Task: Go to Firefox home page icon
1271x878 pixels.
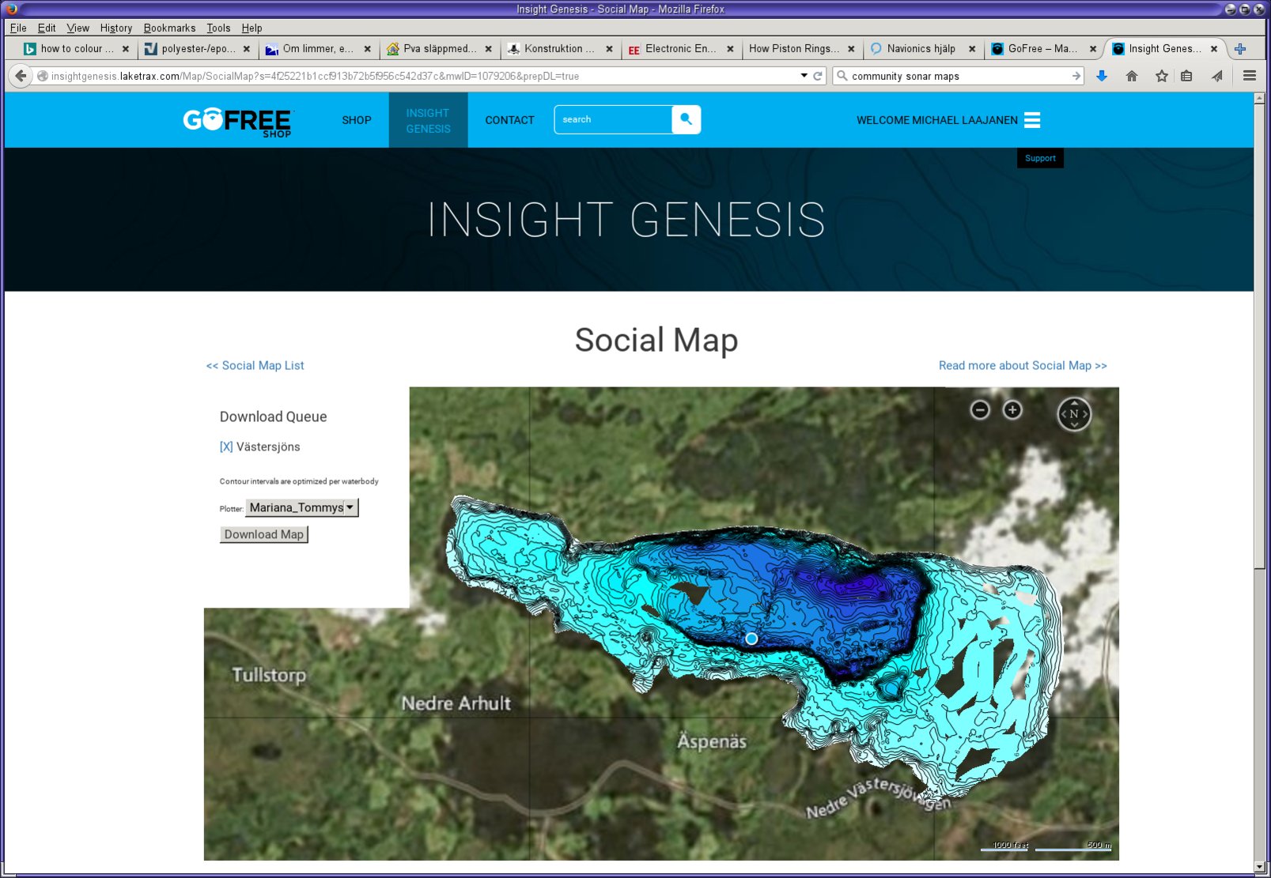Action: tap(1132, 76)
